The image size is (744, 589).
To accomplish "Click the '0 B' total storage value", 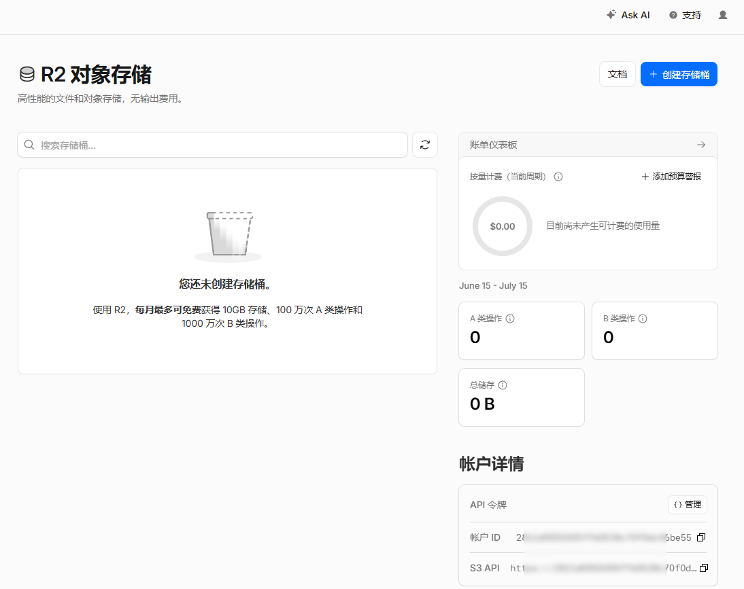I will point(482,404).
